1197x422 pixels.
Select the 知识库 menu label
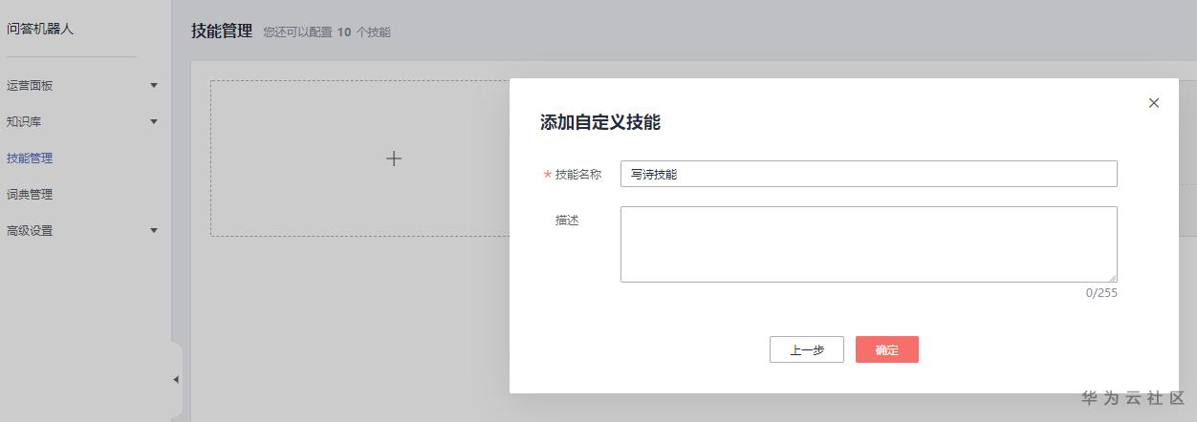24,122
